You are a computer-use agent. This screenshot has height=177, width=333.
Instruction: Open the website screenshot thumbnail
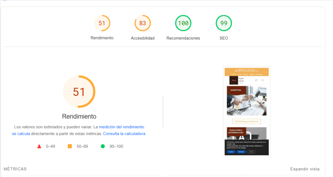point(247,111)
